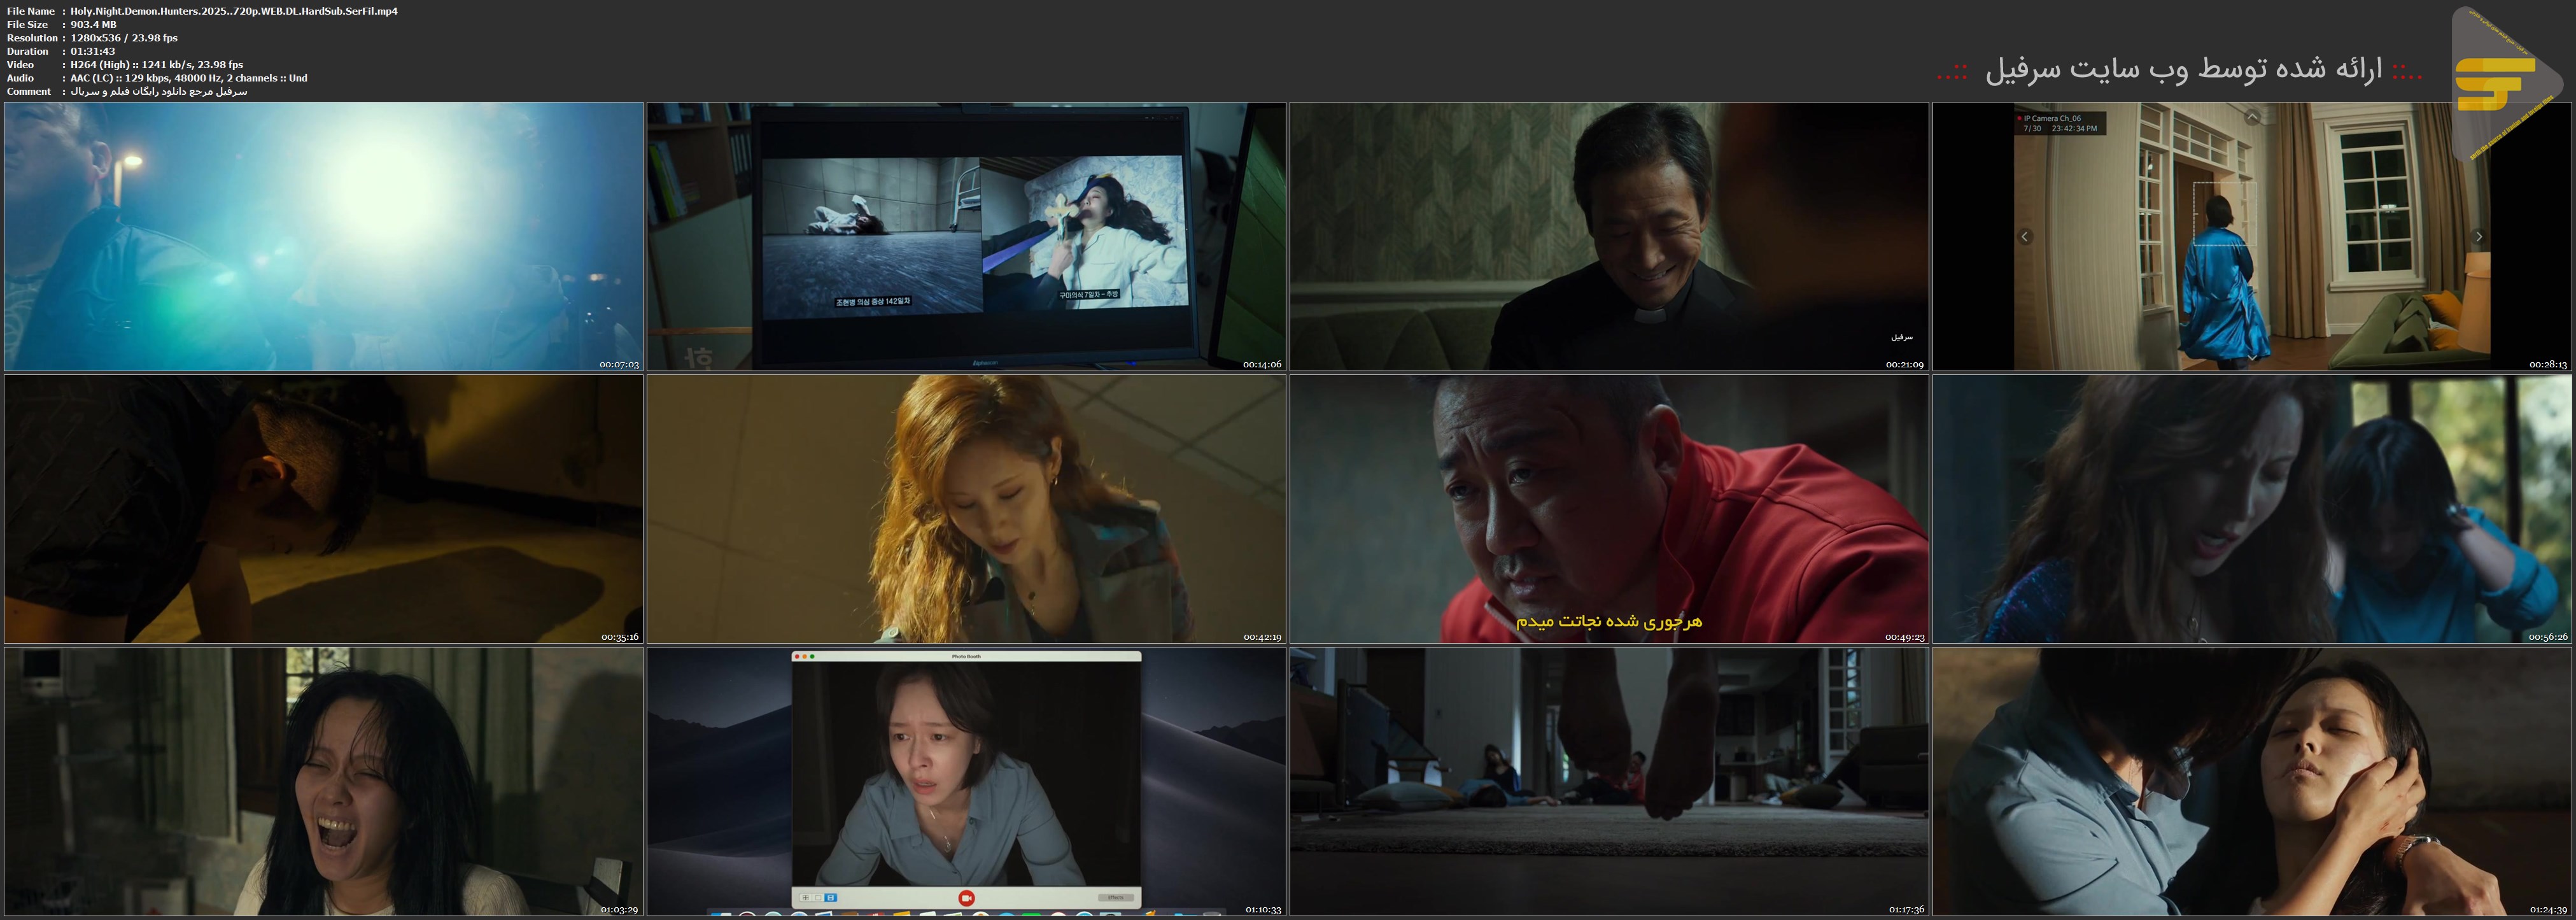Screen dimensions: 2576x920
Task: Select the four-up photo mode icon
Action: 805,898
